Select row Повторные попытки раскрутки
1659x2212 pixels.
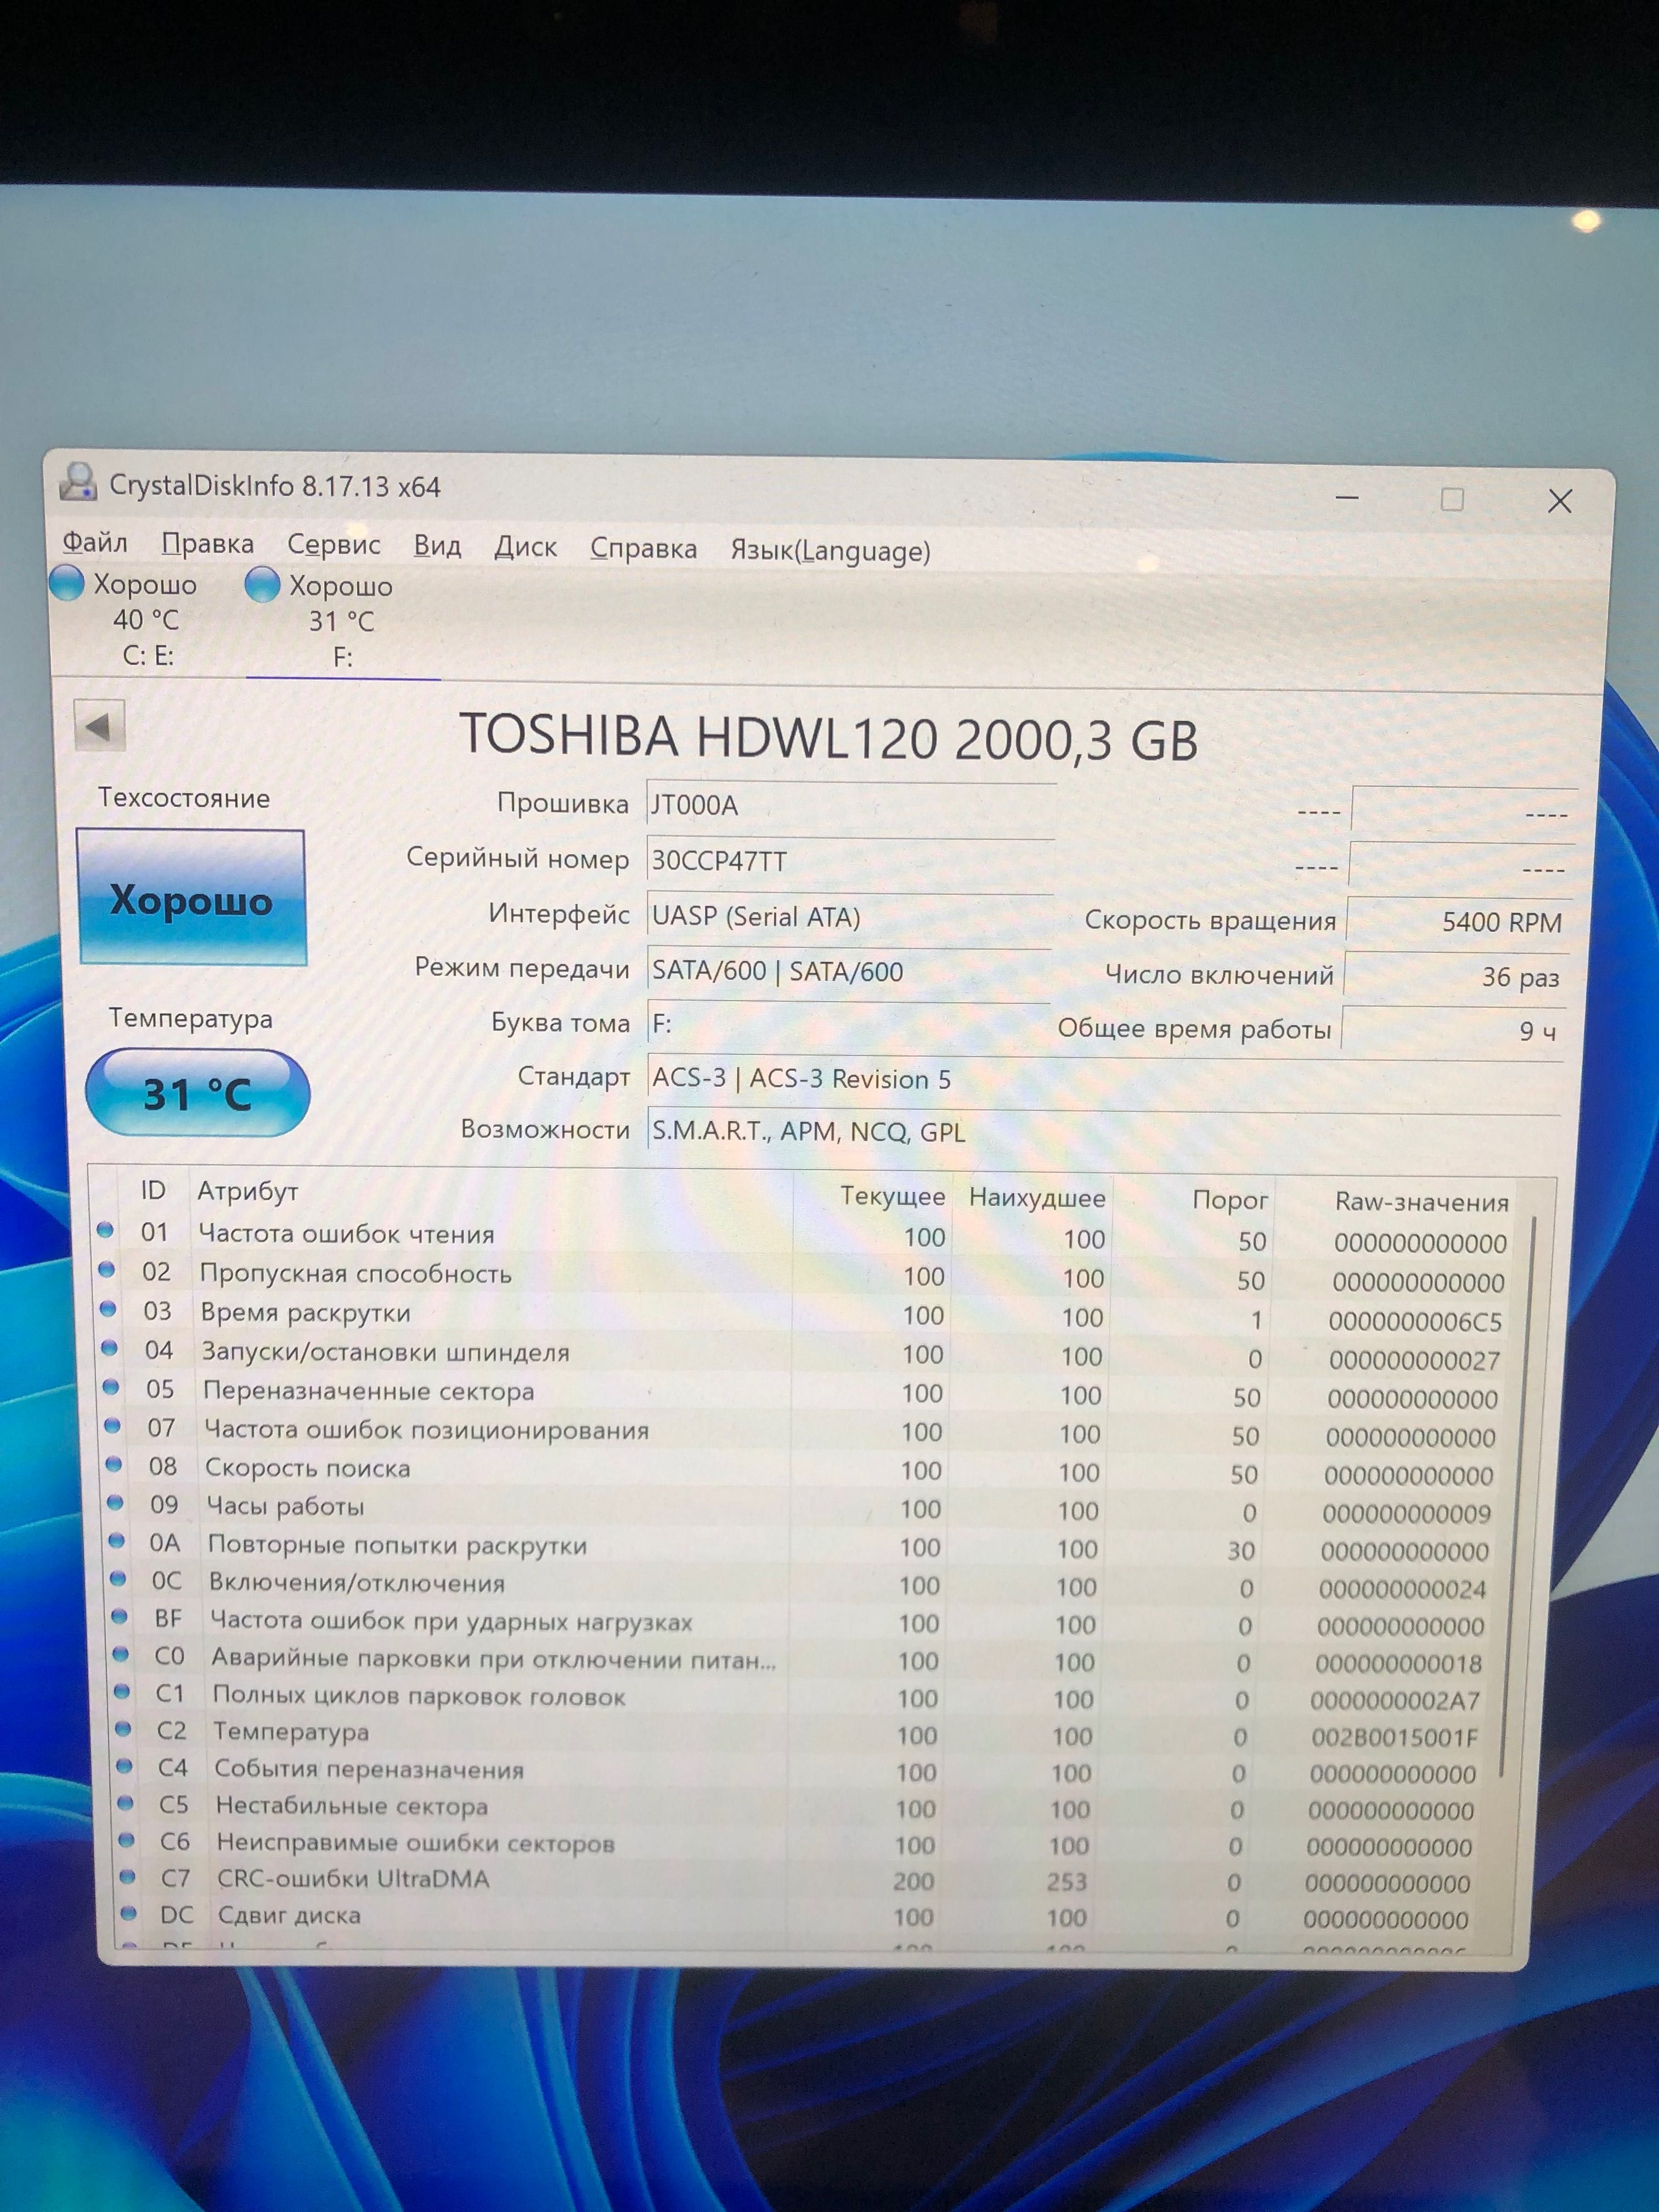(x=802, y=1547)
